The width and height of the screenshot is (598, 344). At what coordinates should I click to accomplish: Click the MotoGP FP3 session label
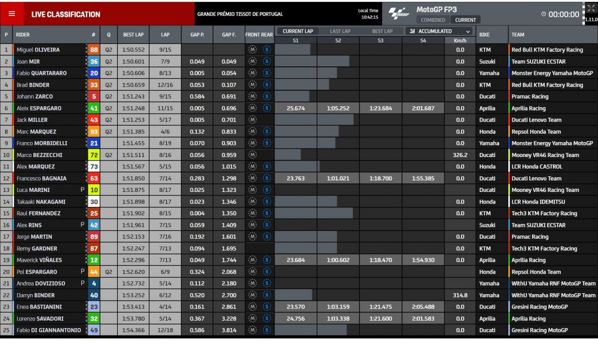[x=437, y=9]
